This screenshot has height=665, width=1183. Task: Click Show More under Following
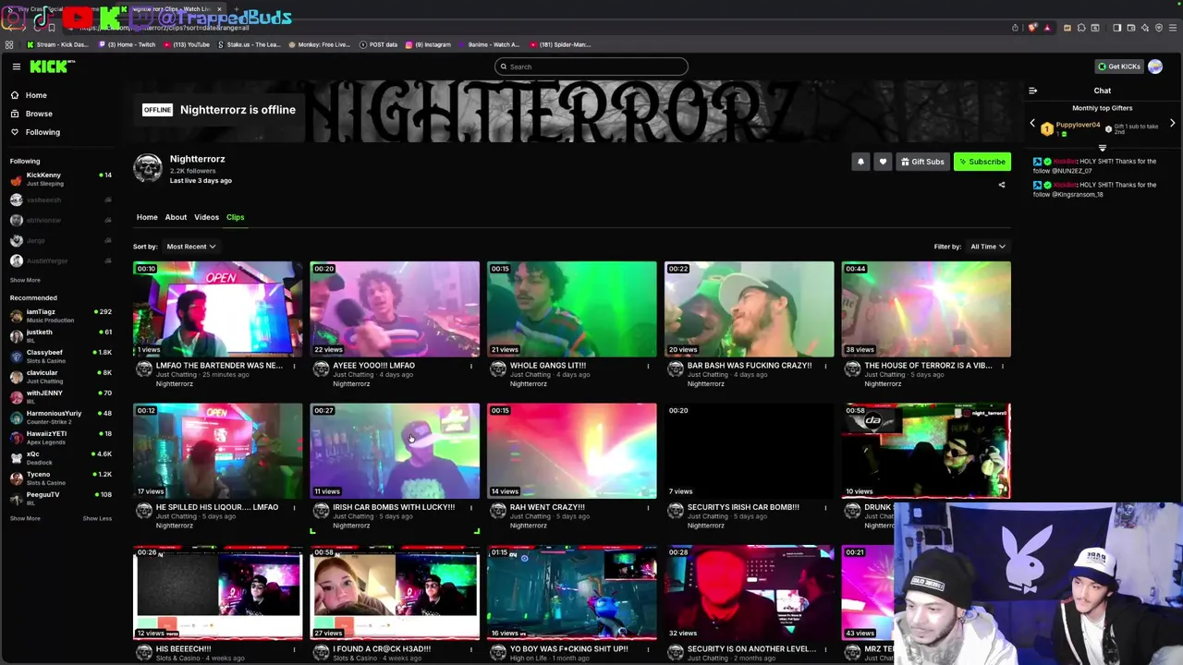25,280
